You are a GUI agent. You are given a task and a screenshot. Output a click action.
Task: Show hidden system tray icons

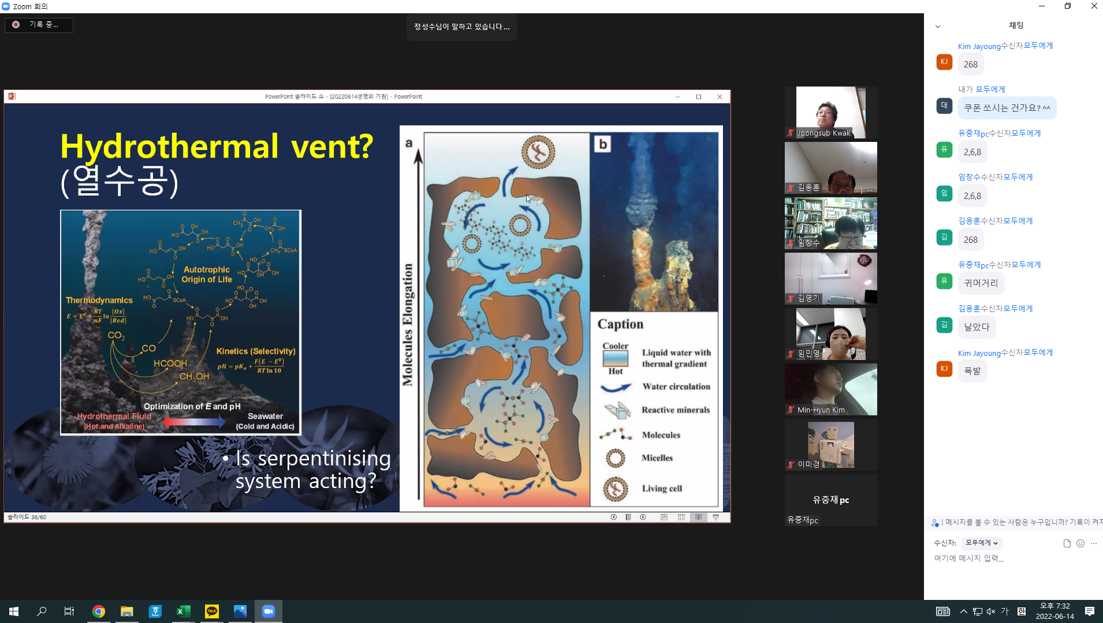[963, 611]
